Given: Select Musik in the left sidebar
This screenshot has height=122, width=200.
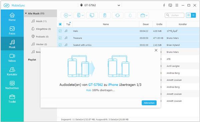Looking at the screenshot, I should 12,44.
